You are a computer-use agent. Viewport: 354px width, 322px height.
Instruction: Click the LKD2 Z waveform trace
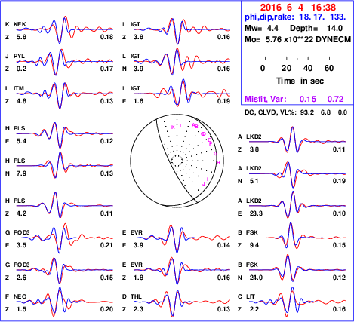tap(297, 140)
